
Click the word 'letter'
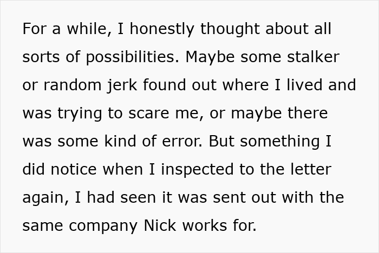coord(311,169)
